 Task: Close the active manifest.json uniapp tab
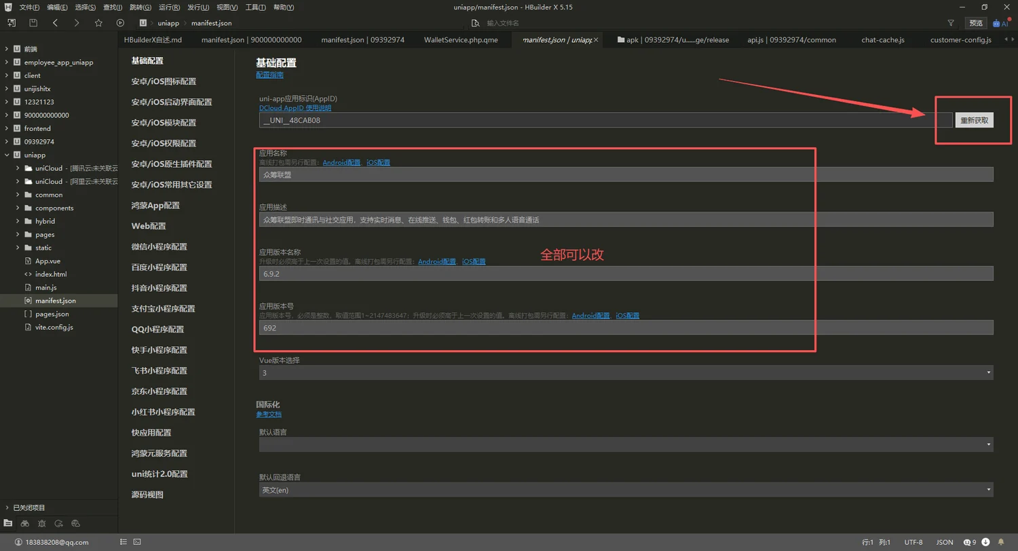596,40
